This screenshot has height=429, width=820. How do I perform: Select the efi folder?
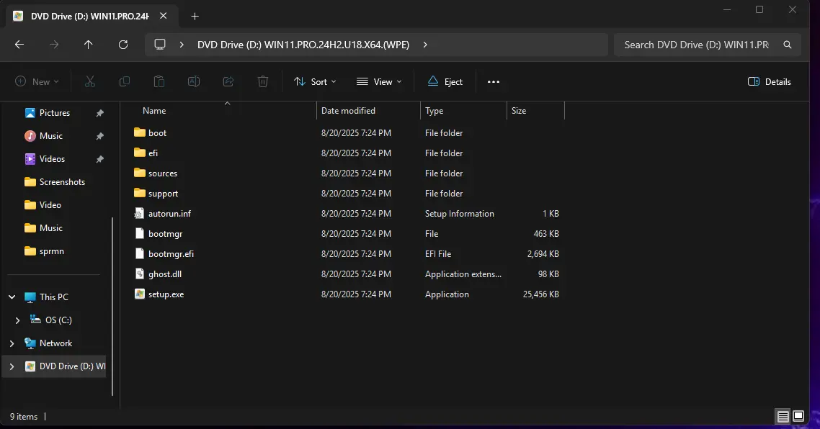pyautogui.click(x=153, y=153)
